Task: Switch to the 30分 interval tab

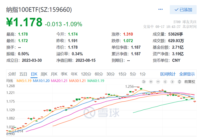Action: pyautogui.click(x=110, y=74)
